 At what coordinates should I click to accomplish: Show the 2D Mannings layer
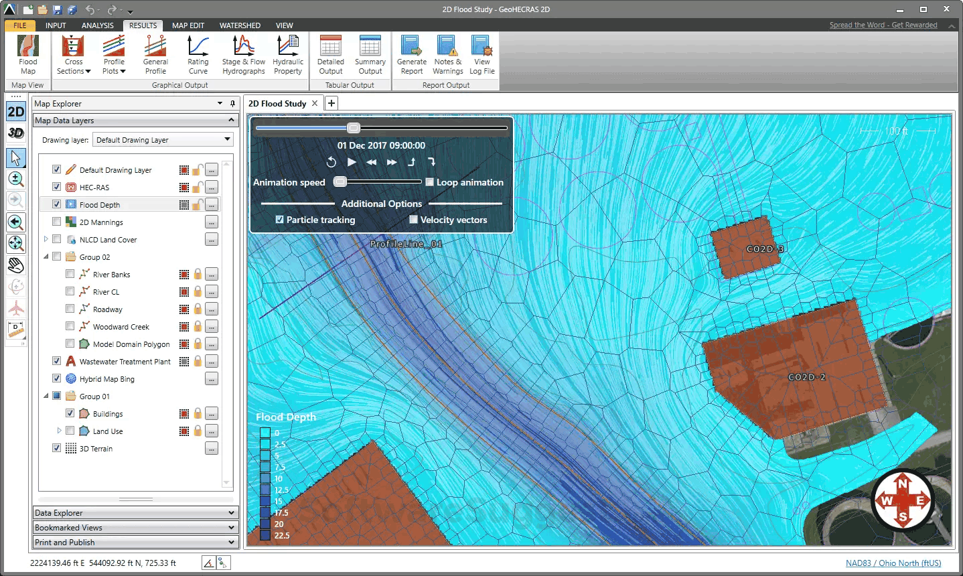pyautogui.click(x=57, y=222)
